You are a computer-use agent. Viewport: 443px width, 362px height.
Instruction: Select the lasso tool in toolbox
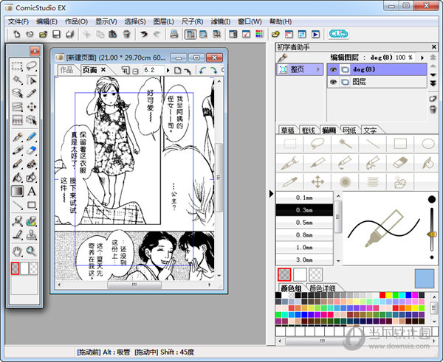tap(32, 66)
